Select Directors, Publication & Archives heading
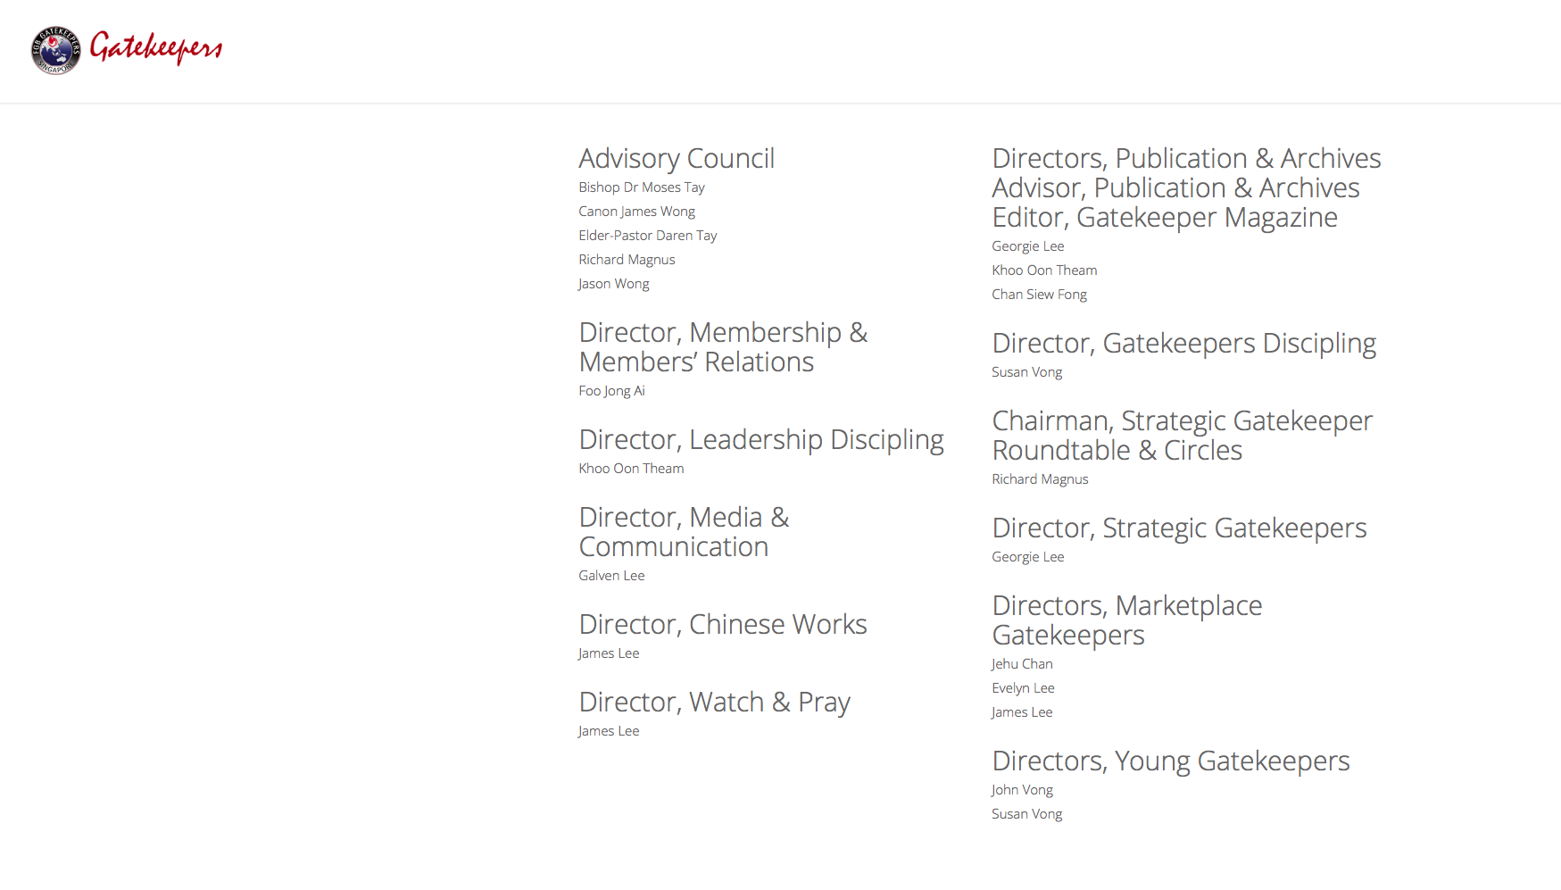The width and height of the screenshot is (1561, 890). pyautogui.click(x=1186, y=158)
